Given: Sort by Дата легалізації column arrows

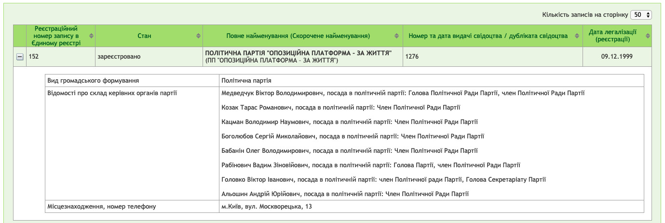Looking at the screenshot, I should (648, 36).
